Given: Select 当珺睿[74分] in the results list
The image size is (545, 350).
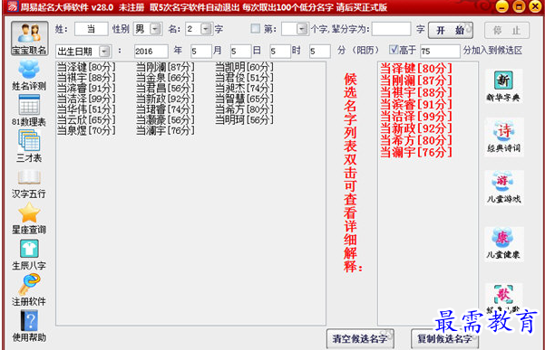Looking at the screenshot, I should tap(165, 109).
